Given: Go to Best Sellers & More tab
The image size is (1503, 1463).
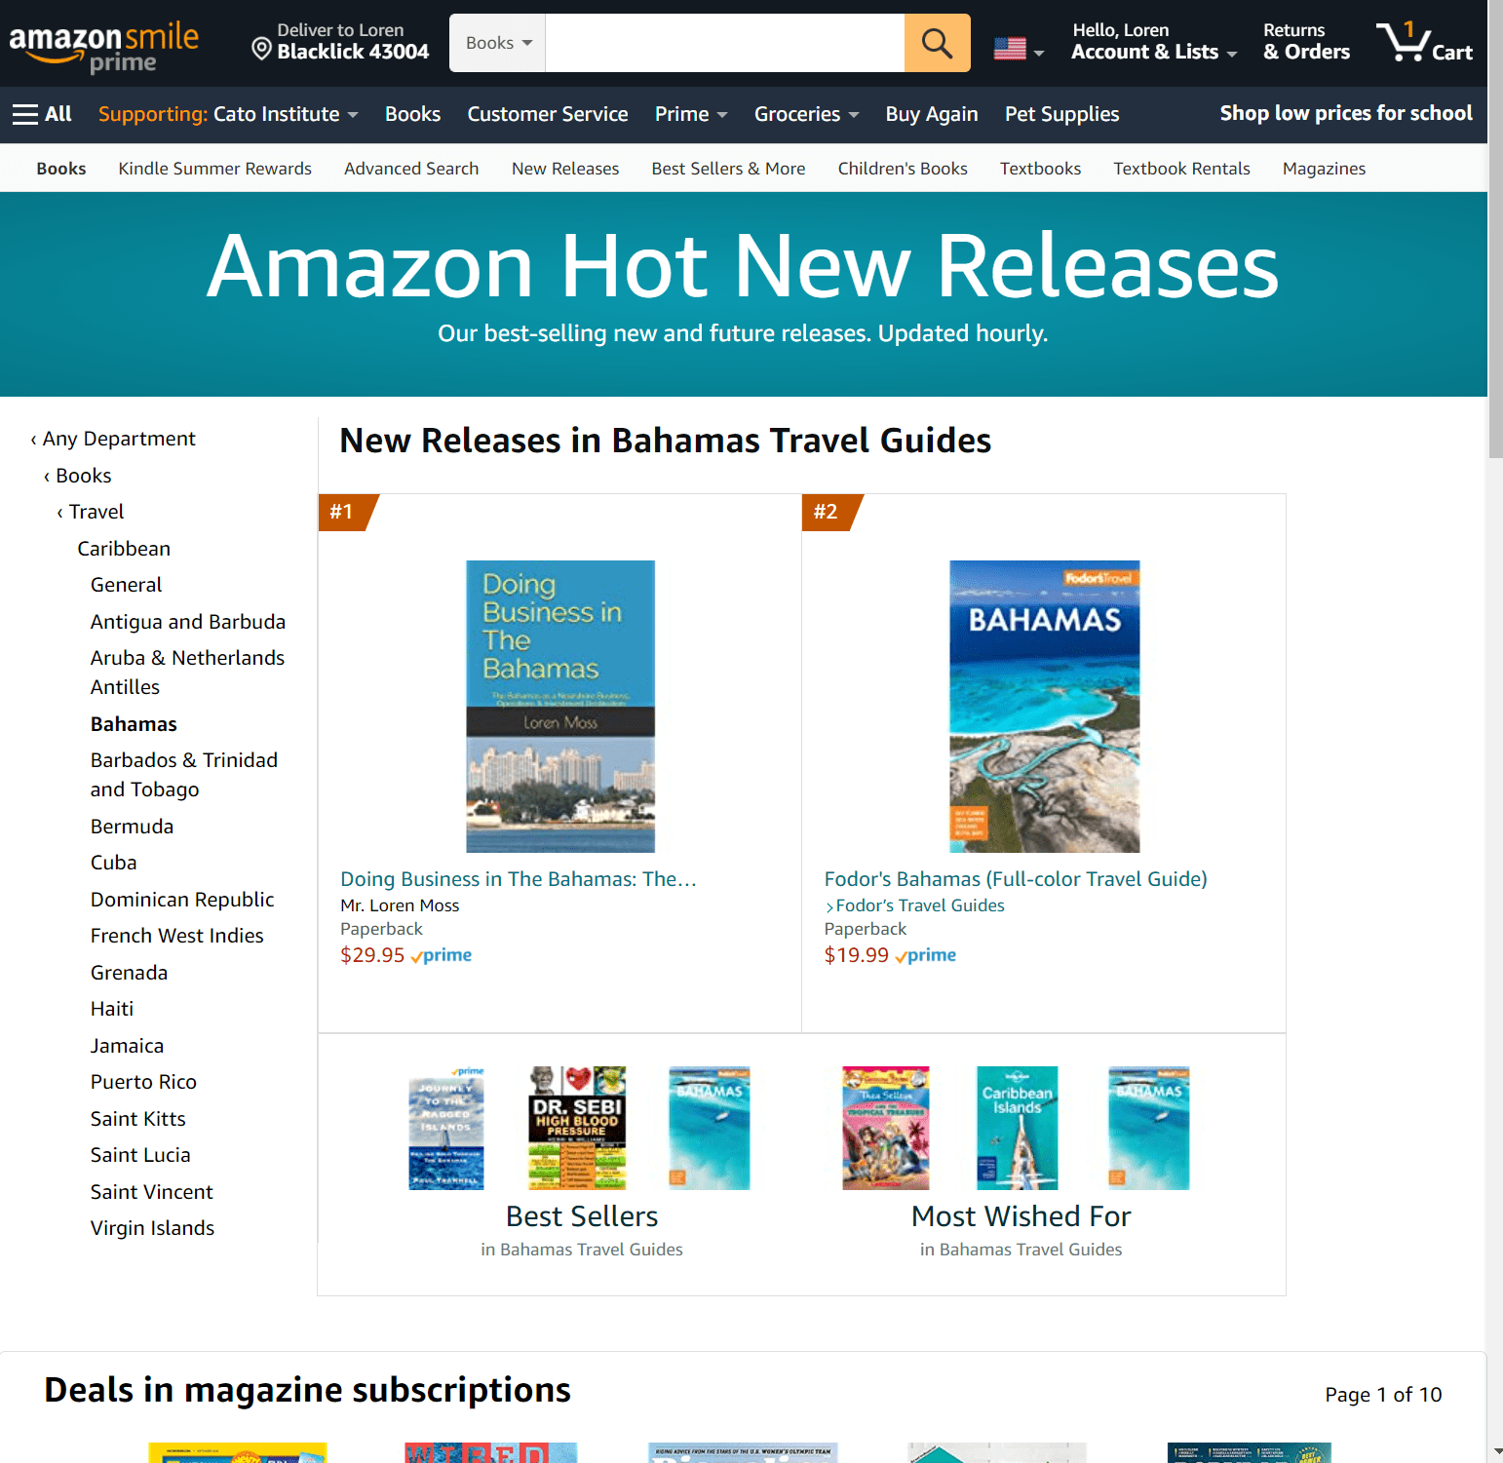Looking at the screenshot, I should click(x=728, y=169).
